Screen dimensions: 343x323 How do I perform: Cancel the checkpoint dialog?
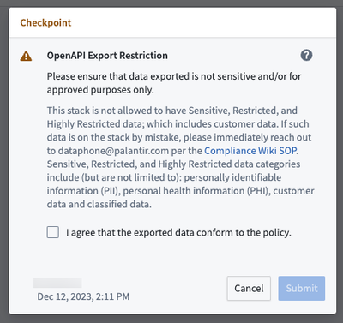249,288
